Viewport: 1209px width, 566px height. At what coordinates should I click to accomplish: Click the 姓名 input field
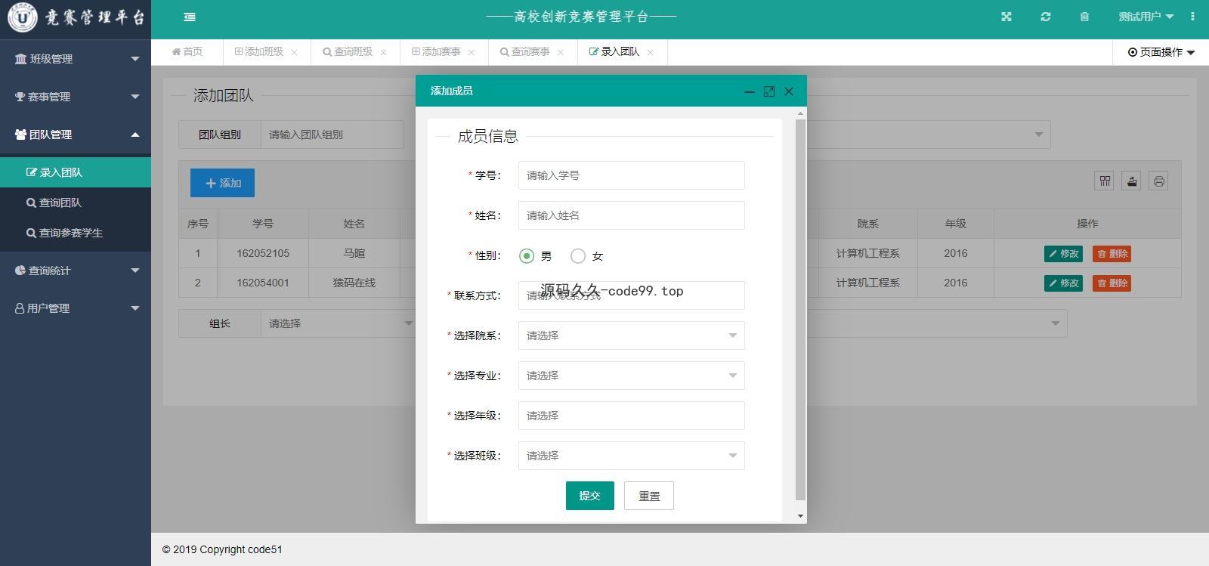[631, 215]
